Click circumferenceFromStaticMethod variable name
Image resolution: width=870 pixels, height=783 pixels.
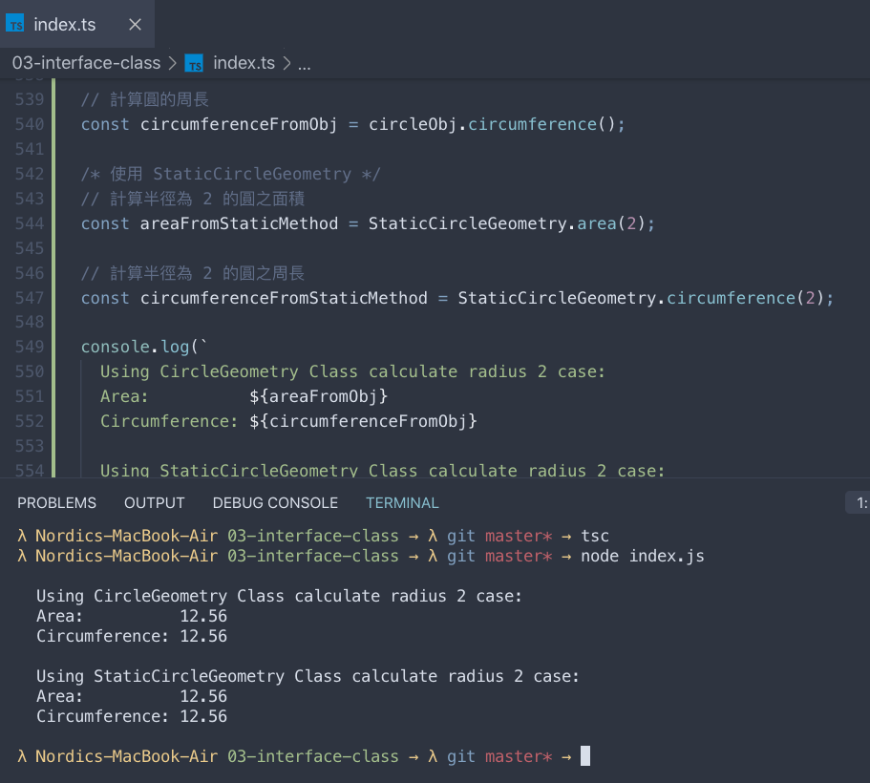284,298
